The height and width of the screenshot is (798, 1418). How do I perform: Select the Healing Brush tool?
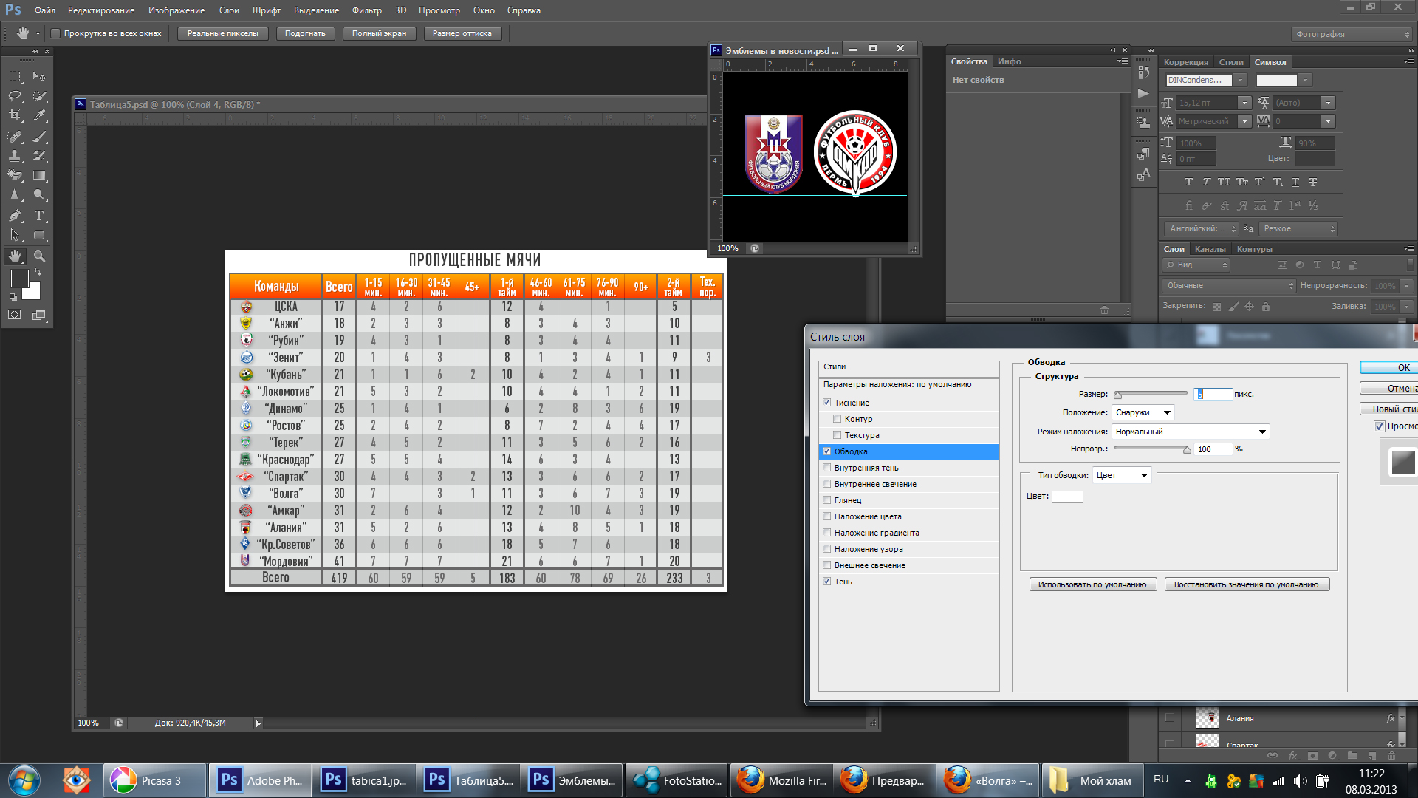pyautogui.click(x=15, y=137)
